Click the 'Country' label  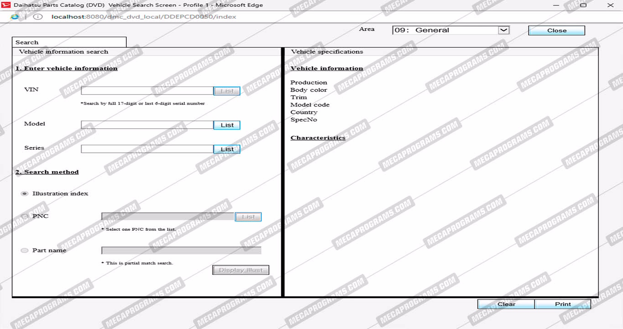tap(304, 112)
